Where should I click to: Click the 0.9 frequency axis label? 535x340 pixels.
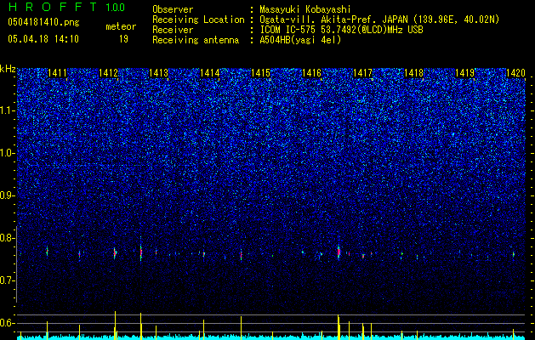[x=8, y=195]
